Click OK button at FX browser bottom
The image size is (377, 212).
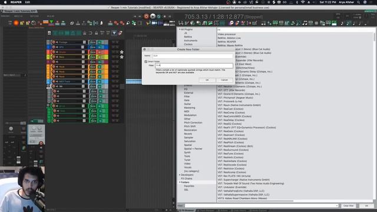pos(366,206)
